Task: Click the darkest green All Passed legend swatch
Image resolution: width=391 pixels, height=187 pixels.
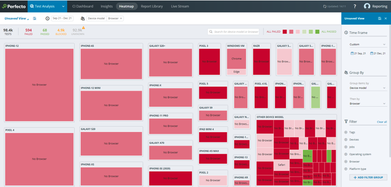Action: (317, 32)
